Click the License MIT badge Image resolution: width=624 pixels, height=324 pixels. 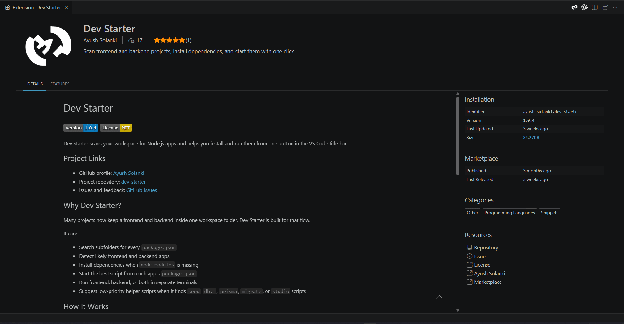tap(116, 128)
